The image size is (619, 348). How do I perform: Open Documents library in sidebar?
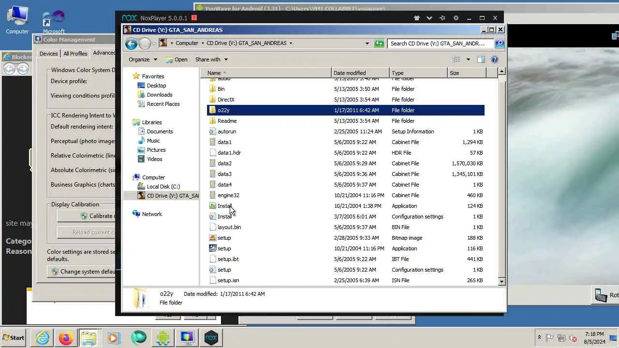(160, 131)
